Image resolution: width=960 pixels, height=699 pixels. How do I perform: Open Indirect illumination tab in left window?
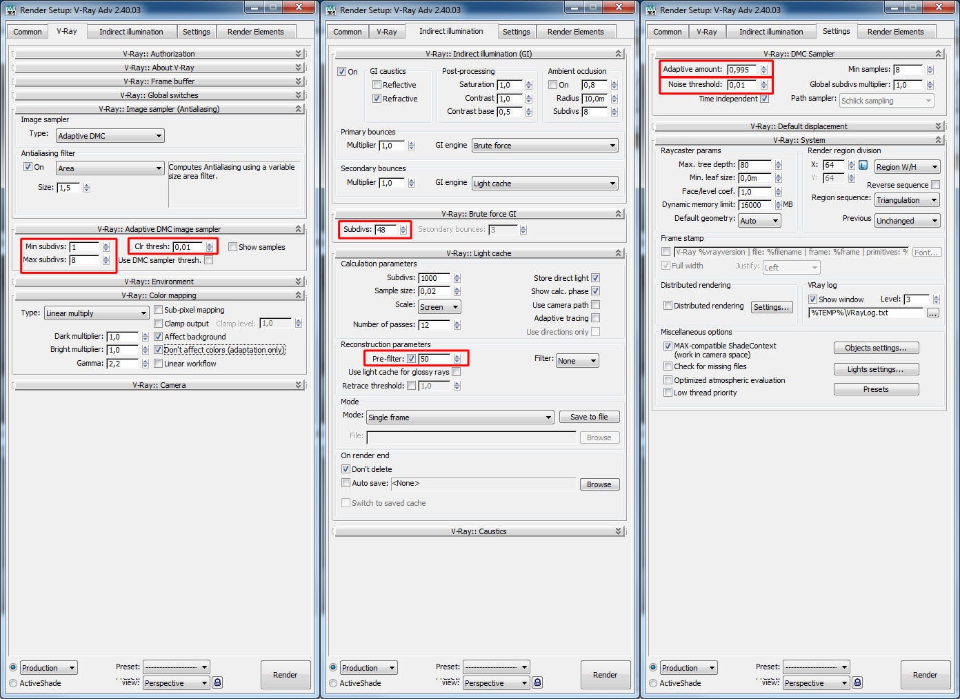tap(131, 32)
